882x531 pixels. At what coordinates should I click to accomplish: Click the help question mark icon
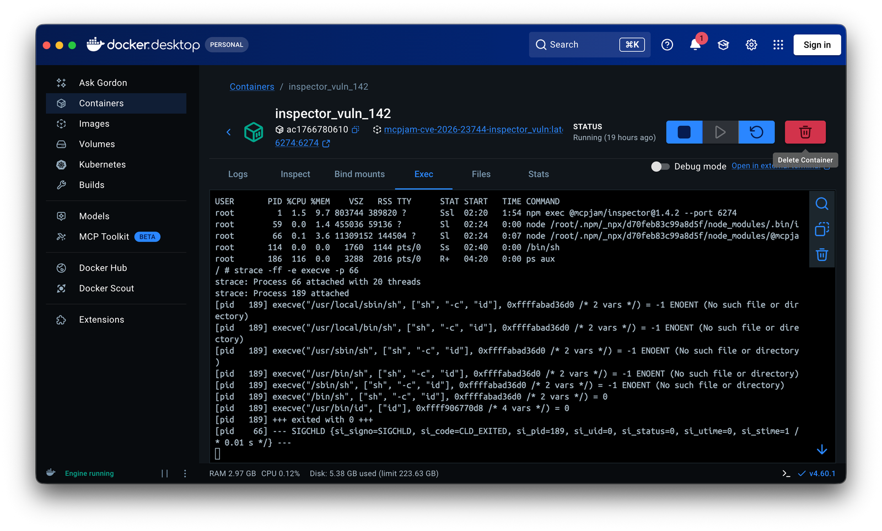(667, 45)
